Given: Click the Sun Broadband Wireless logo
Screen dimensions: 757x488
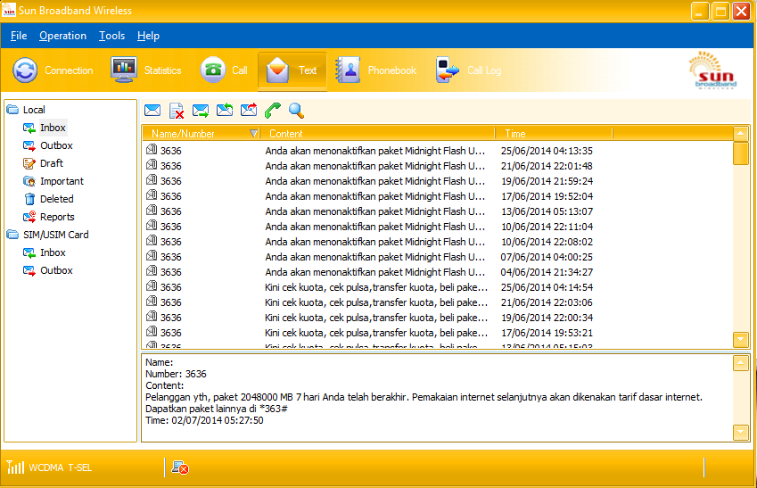Looking at the screenshot, I should pos(713,70).
